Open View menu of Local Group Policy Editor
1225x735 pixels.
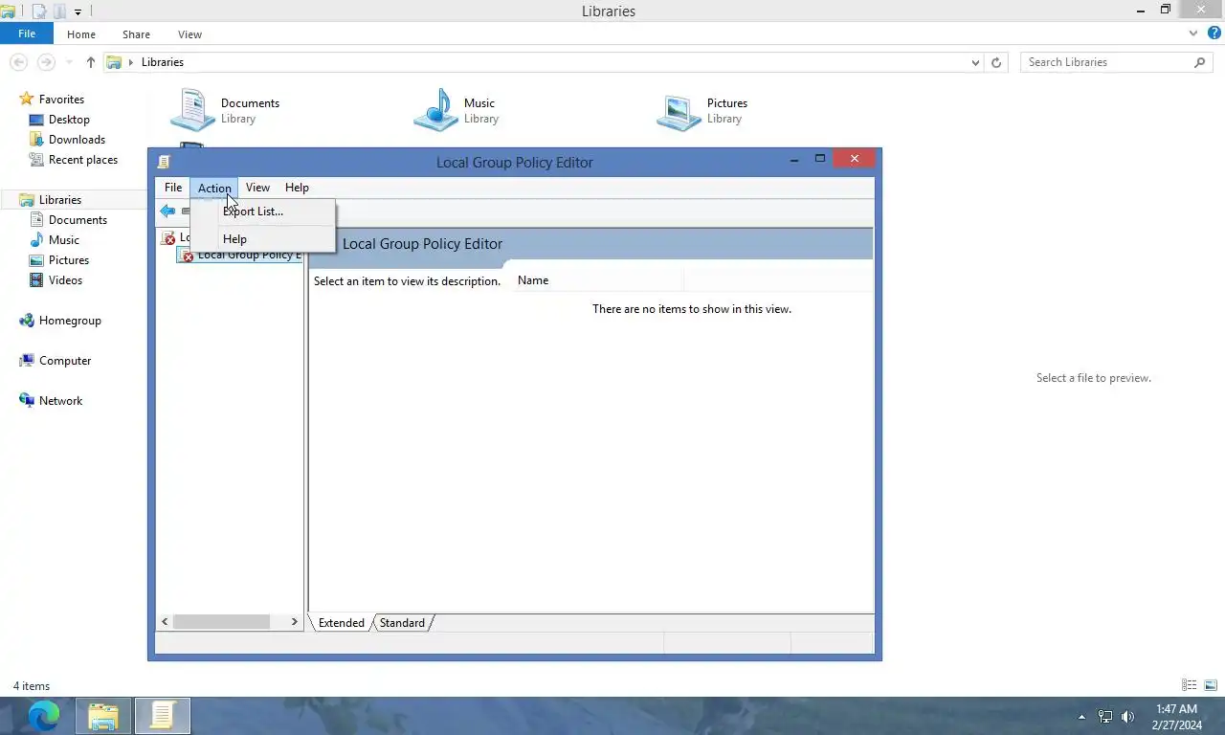point(257,188)
